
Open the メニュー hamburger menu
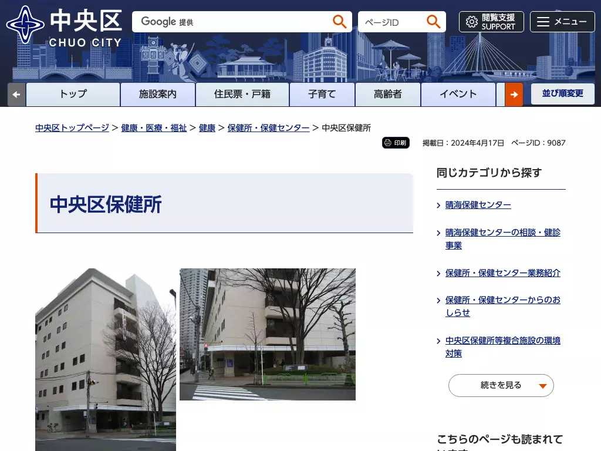point(562,22)
